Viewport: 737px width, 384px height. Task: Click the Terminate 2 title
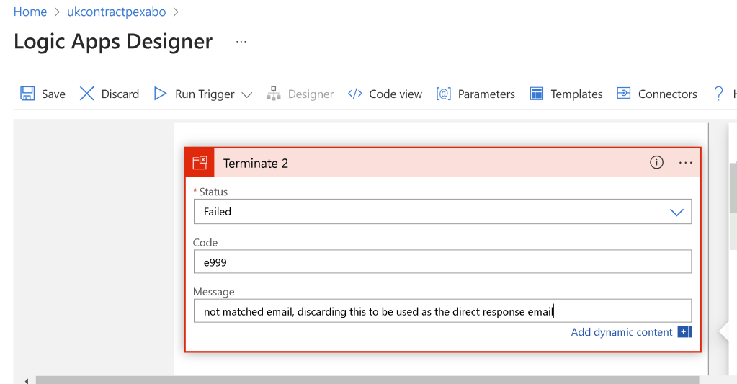tap(255, 163)
